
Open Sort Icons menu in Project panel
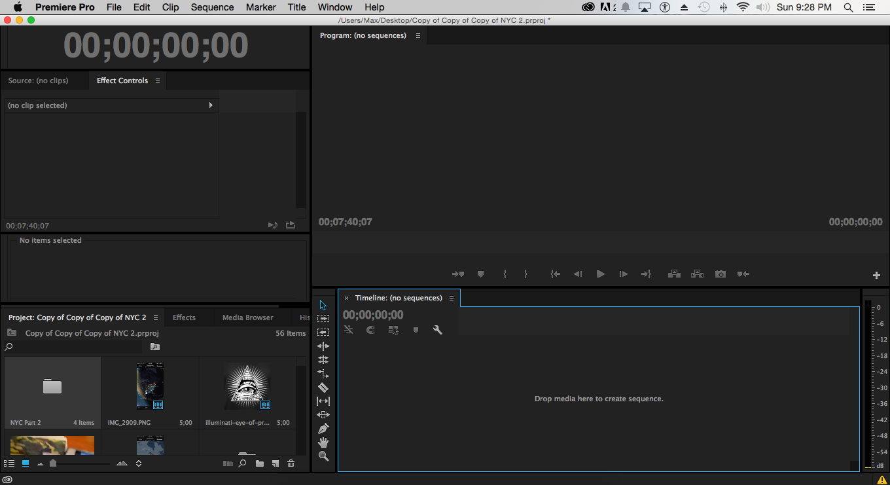[x=139, y=463]
